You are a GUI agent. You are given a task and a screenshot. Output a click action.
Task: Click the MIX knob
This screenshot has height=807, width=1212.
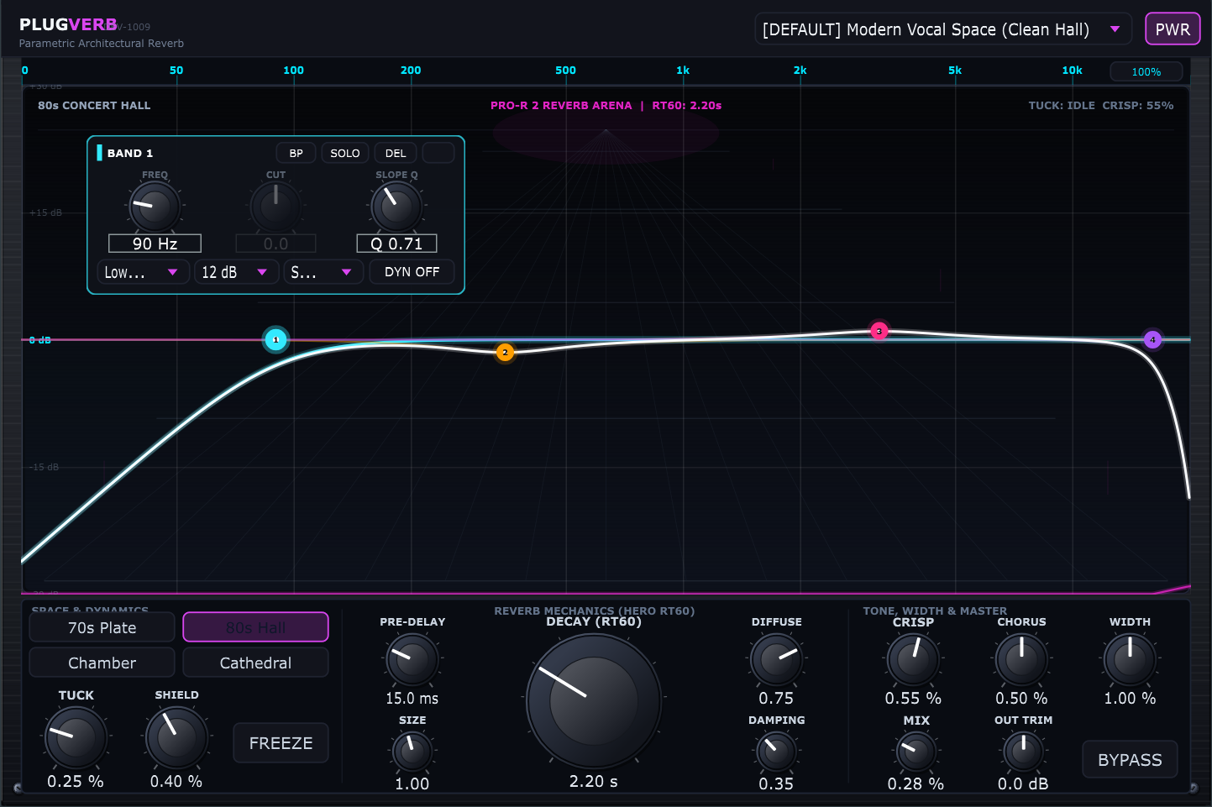click(x=916, y=752)
